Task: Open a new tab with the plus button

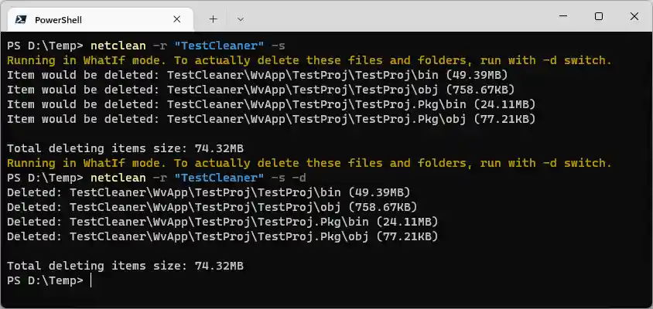Action: pos(213,19)
